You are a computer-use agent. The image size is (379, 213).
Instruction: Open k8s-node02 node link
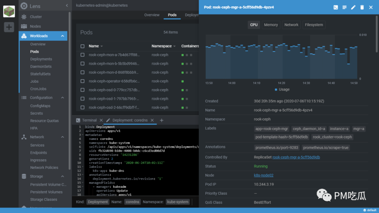click(x=264, y=176)
